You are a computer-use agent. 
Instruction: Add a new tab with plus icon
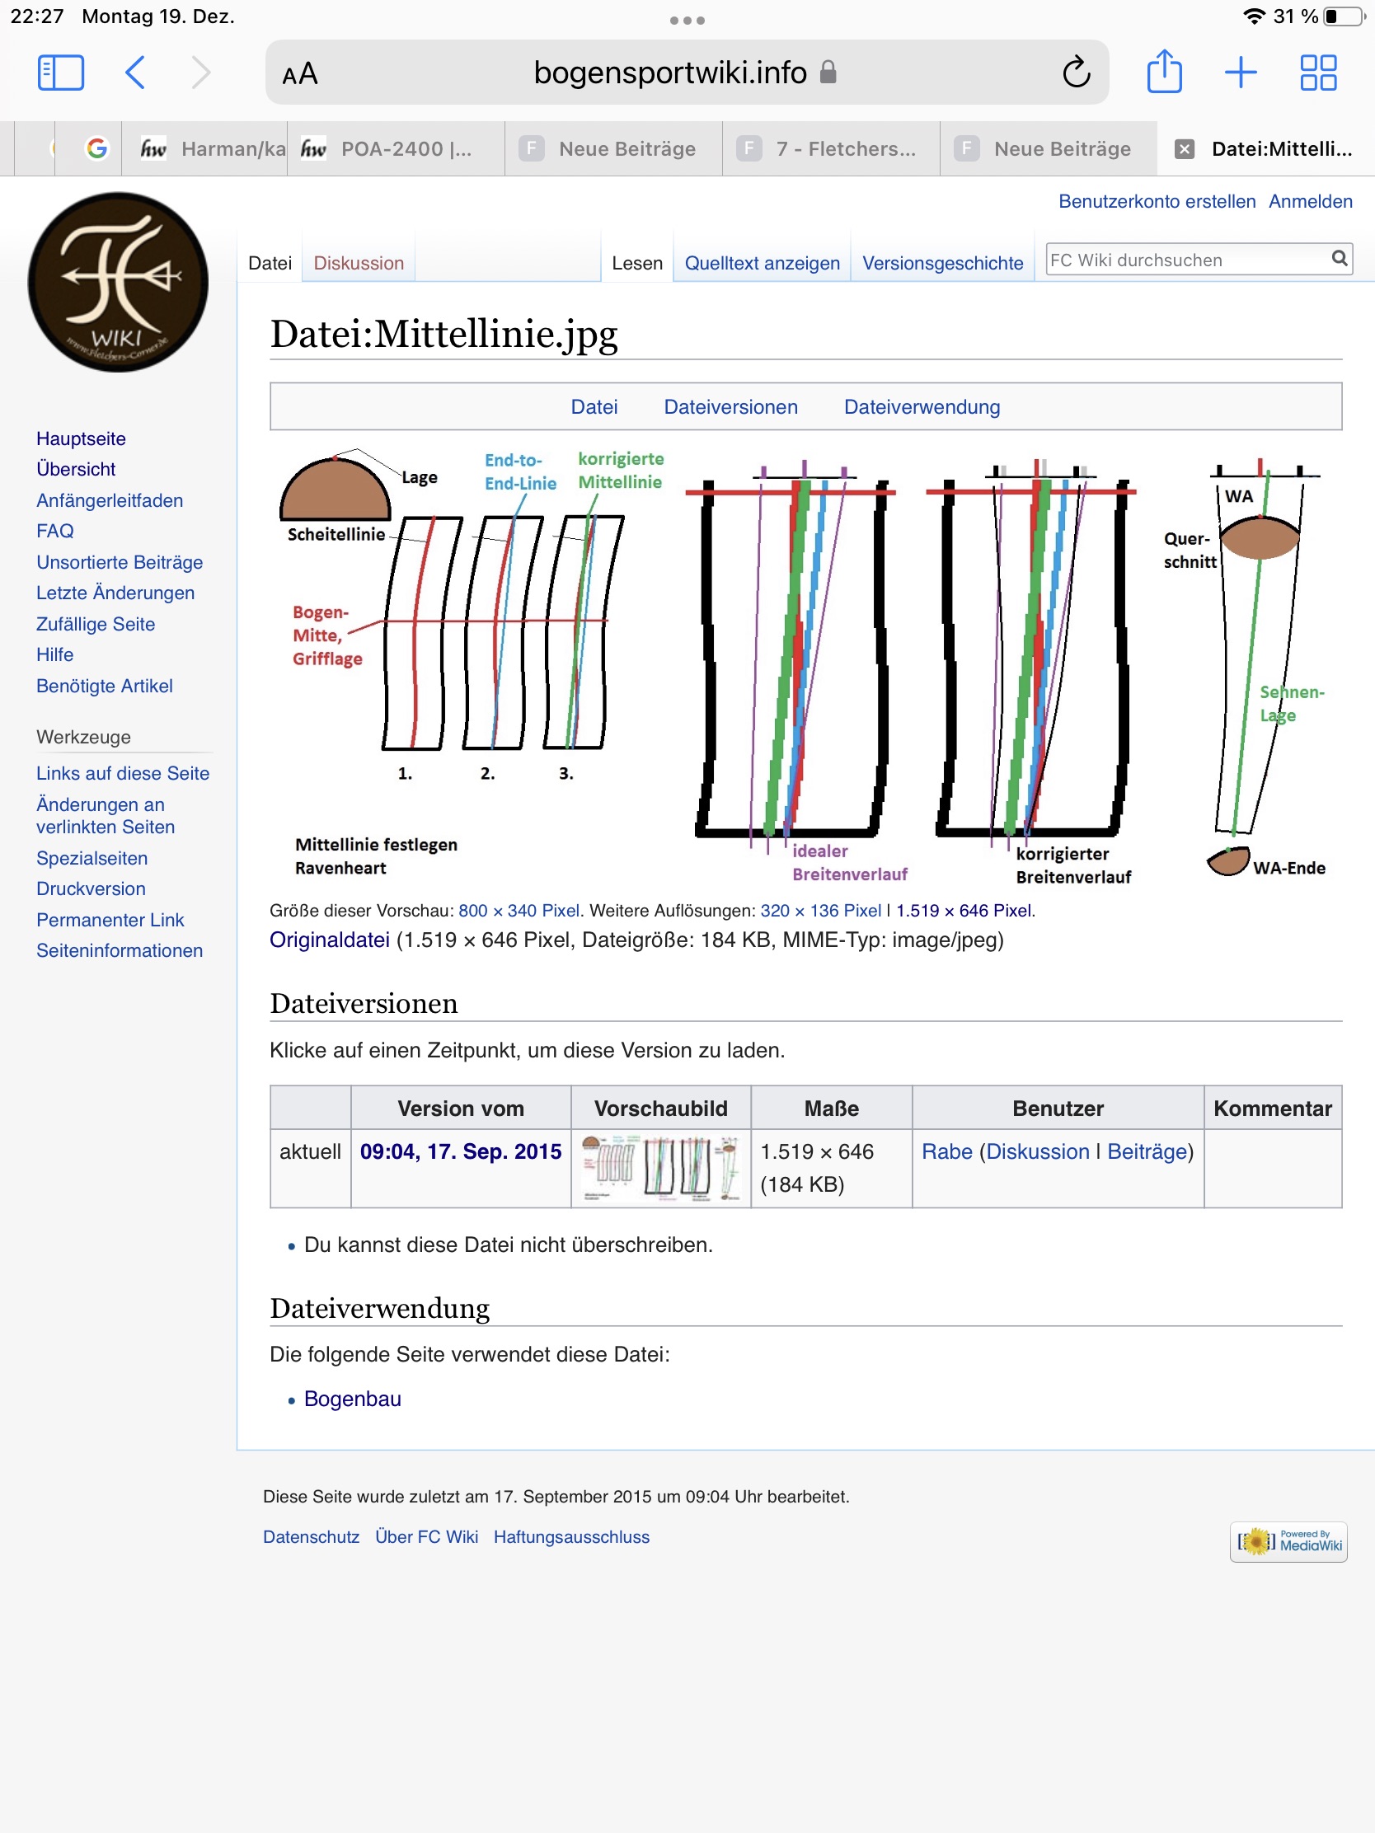coord(1240,73)
